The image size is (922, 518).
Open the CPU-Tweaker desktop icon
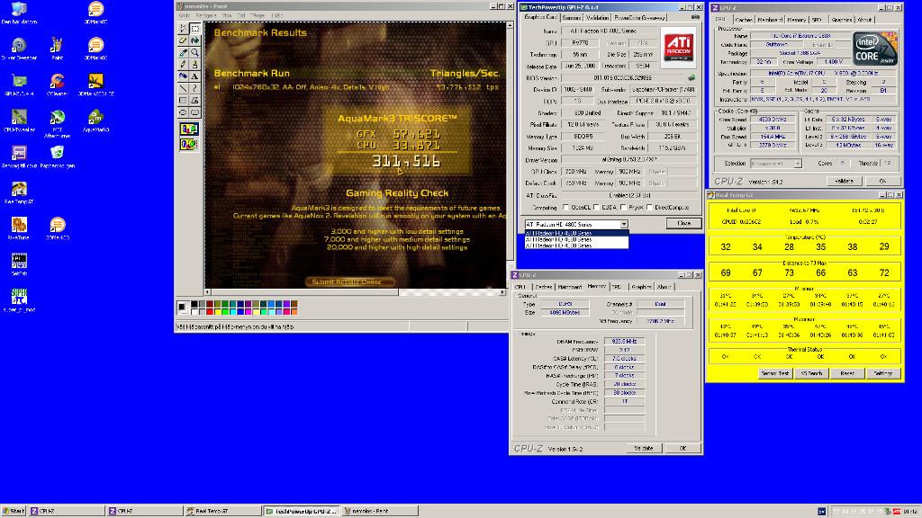(x=19, y=121)
